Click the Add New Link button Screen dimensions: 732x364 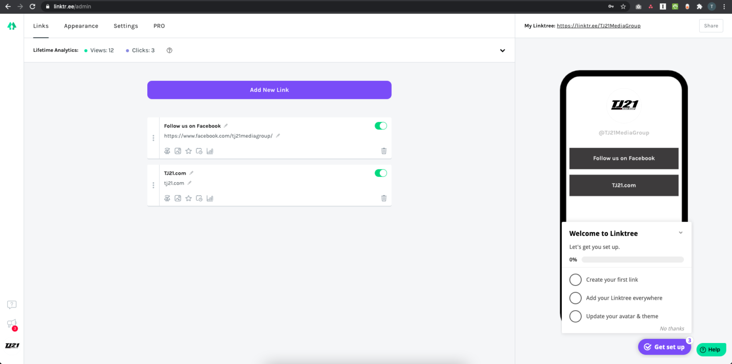point(269,90)
